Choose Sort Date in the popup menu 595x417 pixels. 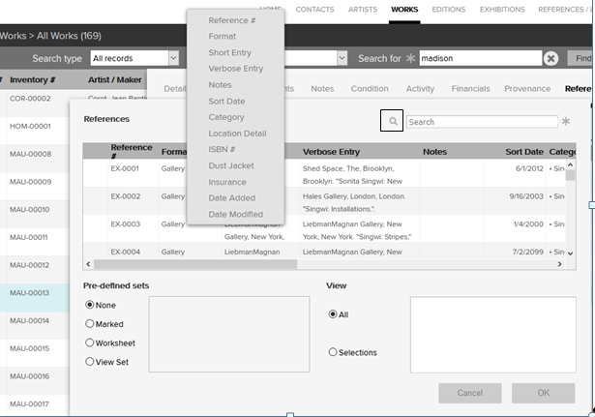[226, 102]
